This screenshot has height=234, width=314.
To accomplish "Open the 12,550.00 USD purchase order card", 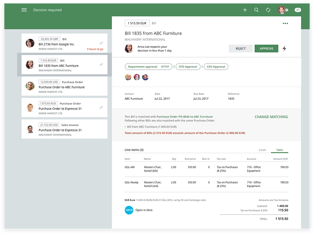I will pyautogui.click(x=64, y=86).
